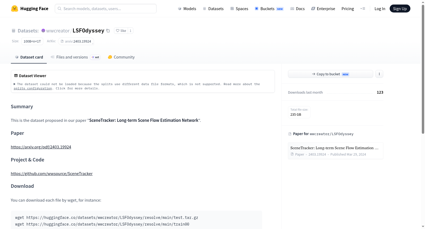
Task: Click the 'Published Mar 29, 2024' text
Action: (348, 154)
